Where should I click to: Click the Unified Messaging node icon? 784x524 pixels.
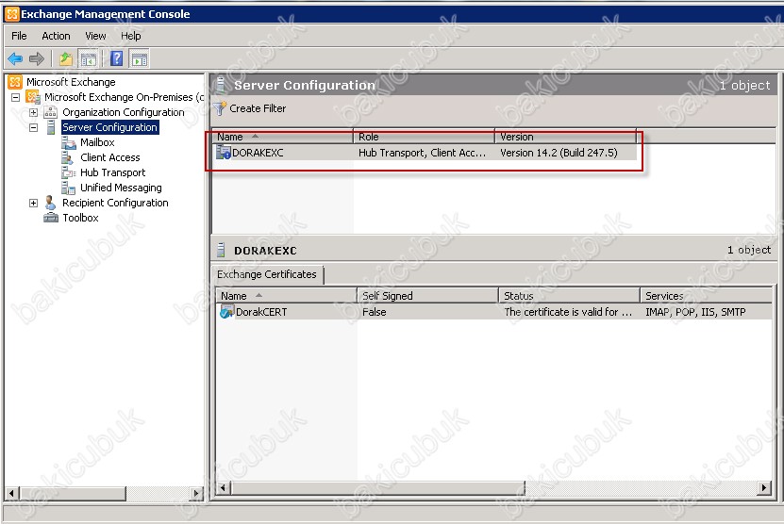coord(69,188)
